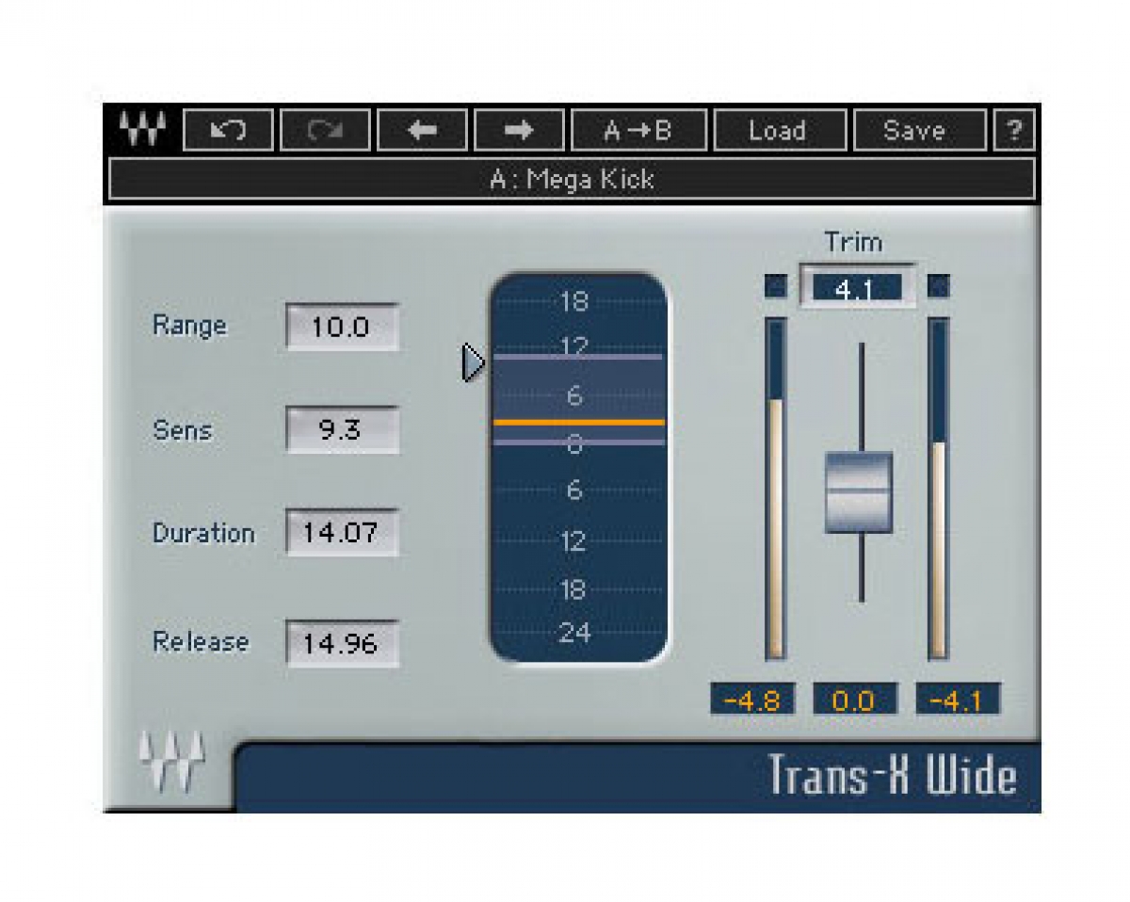Click the range triangle marker beside the graph
The height and width of the screenshot is (902, 1130).
point(474,362)
